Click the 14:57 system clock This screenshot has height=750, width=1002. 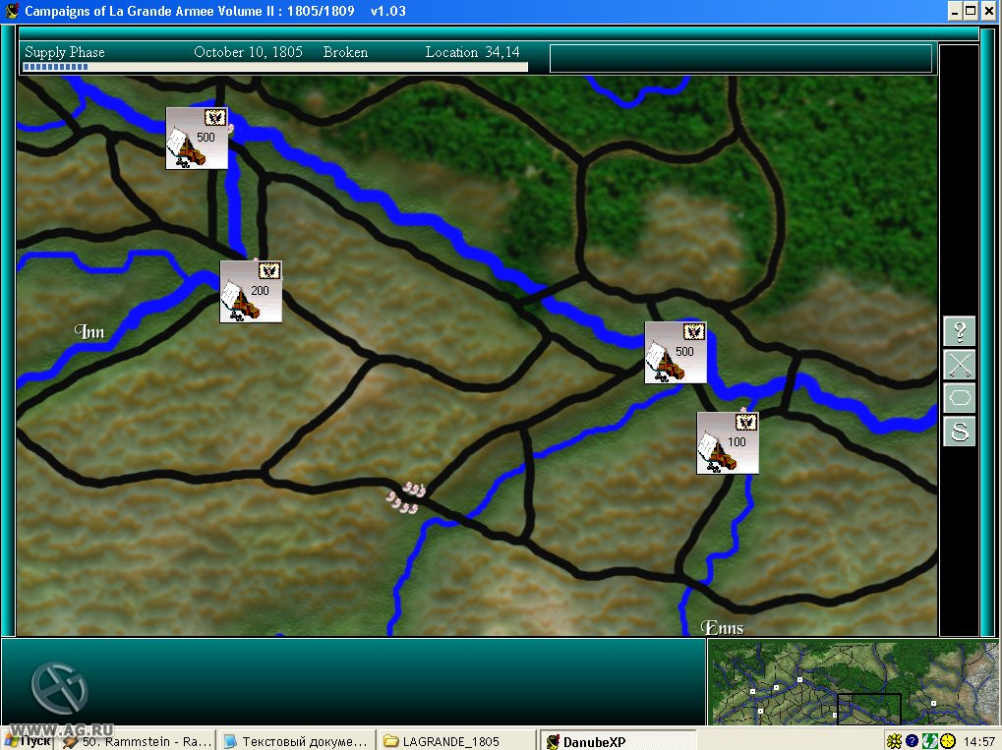pyautogui.click(x=979, y=742)
